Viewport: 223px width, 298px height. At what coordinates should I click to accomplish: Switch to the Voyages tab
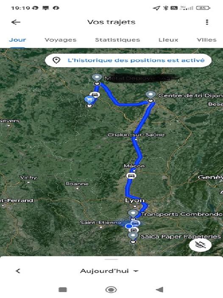pyautogui.click(x=61, y=40)
